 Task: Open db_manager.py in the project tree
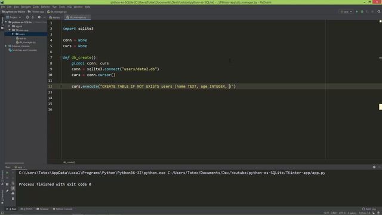click(x=26, y=42)
